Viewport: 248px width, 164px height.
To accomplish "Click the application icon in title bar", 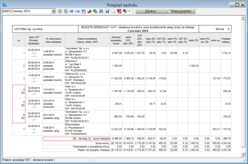I will point(4,5).
